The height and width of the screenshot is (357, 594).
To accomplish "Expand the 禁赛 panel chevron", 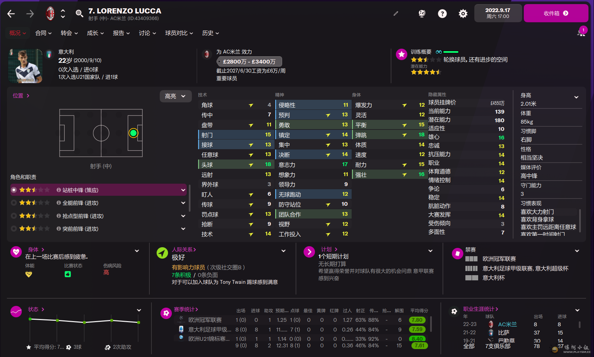I will coord(577,251).
